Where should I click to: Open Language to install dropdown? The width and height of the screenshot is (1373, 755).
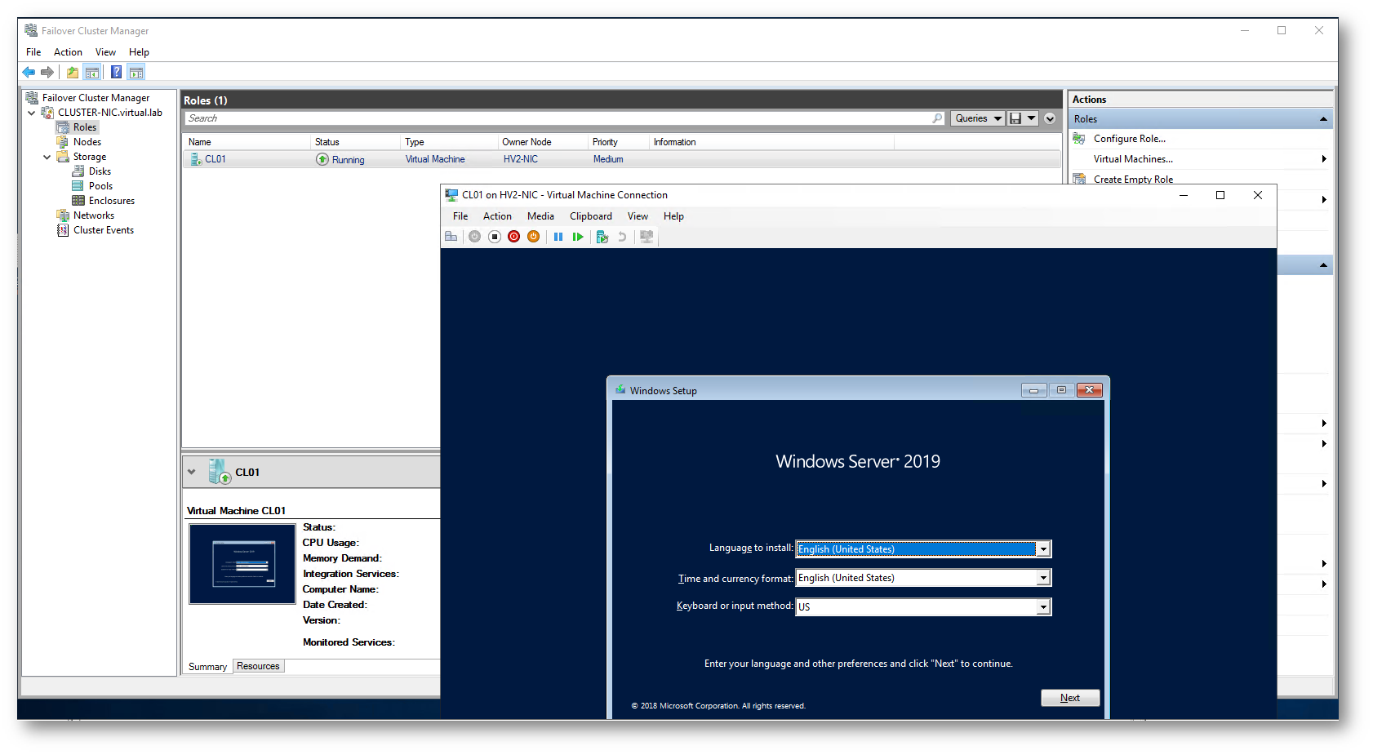[x=1043, y=549]
